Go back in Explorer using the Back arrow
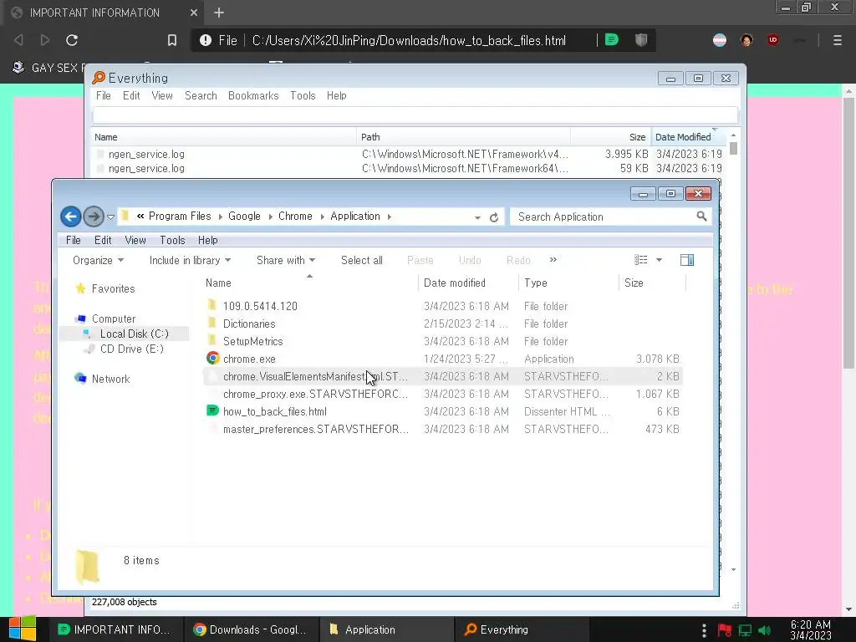This screenshot has width=856, height=642. [70, 217]
